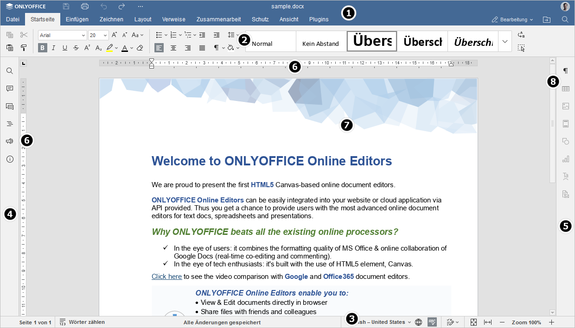Open the document search tool
The width and height of the screenshot is (575, 328).
tap(9, 71)
